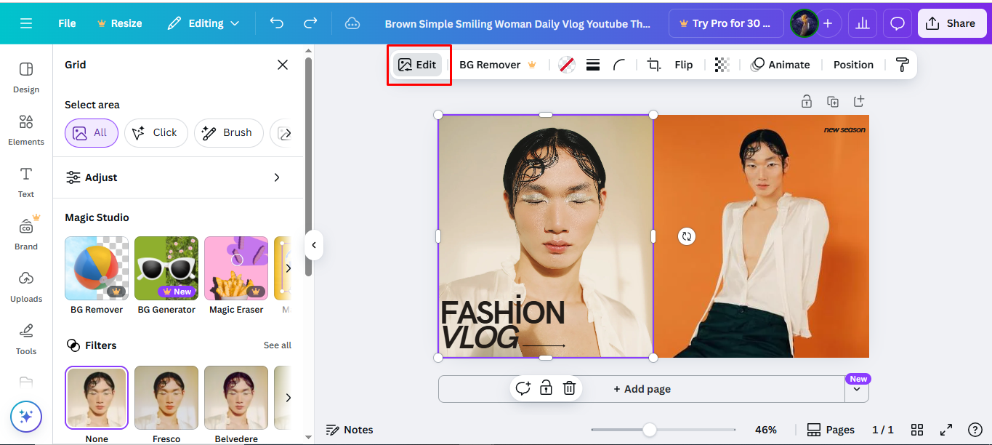
Task: Click See all next to Filters
Action: coord(278,345)
